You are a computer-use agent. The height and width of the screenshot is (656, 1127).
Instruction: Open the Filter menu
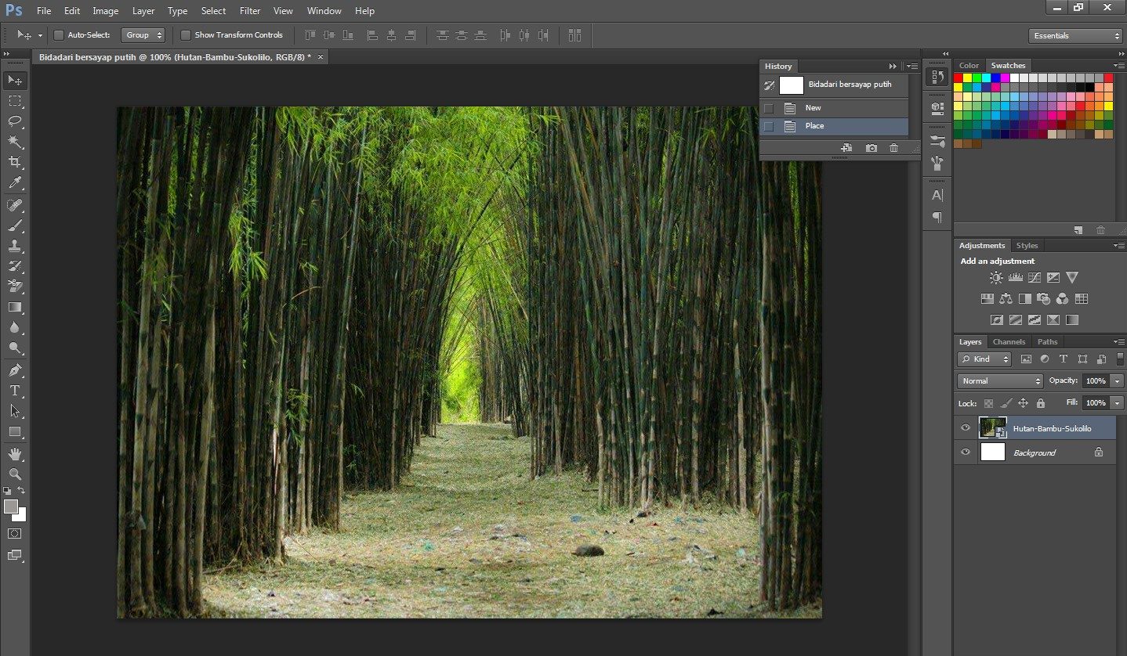click(x=250, y=11)
